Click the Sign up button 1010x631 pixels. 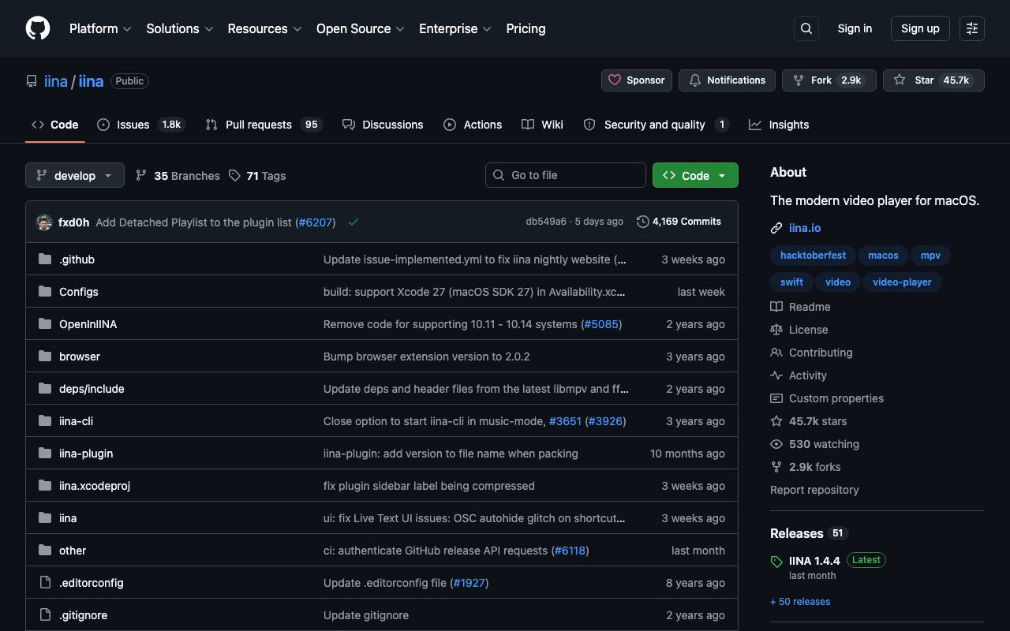(x=920, y=28)
